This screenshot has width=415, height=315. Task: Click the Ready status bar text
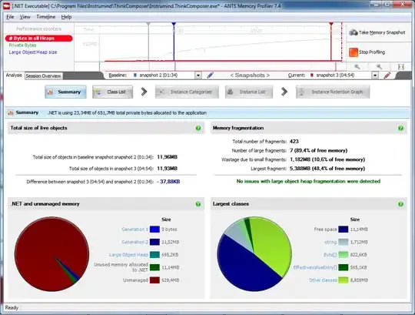click(12, 308)
